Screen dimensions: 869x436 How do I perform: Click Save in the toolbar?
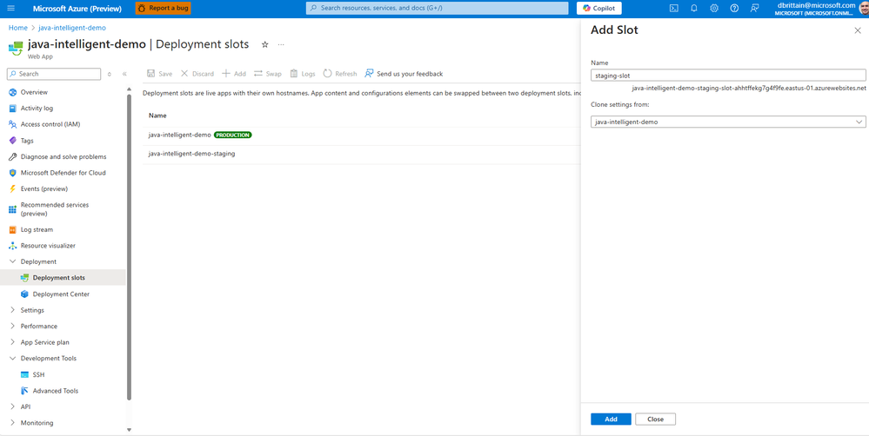(x=159, y=74)
